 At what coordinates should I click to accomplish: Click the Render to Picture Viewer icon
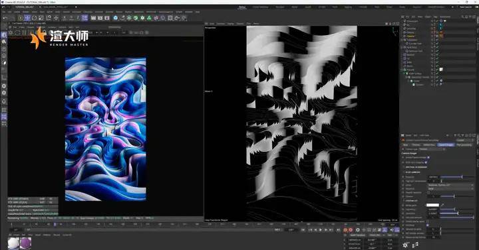pyautogui.click(x=100, y=18)
